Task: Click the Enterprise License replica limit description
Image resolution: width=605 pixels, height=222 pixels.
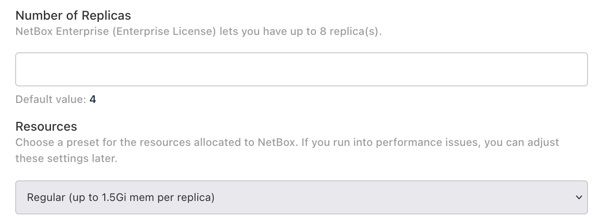Action: [198, 33]
